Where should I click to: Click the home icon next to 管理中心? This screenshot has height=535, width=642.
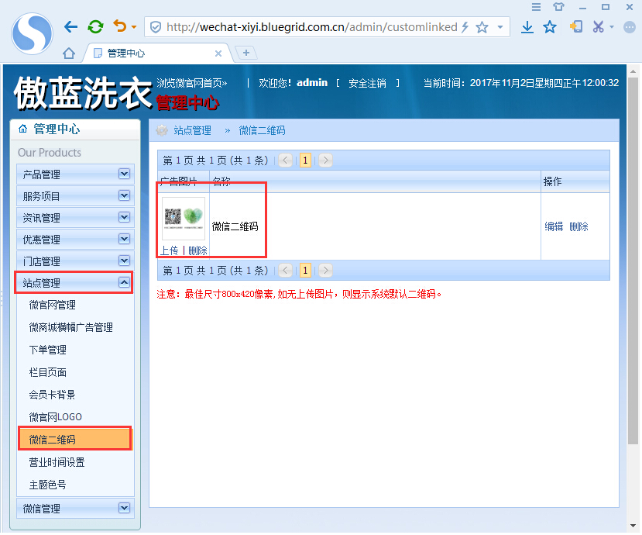coord(22,129)
